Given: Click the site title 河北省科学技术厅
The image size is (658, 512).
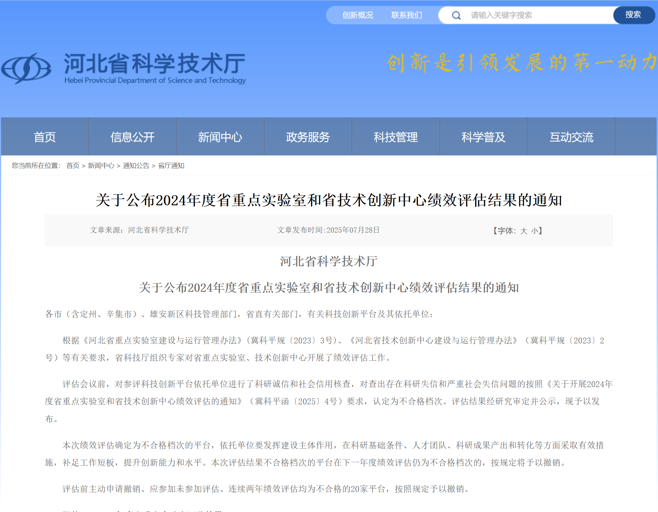Looking at the screenshot, I should click(155, 63).
